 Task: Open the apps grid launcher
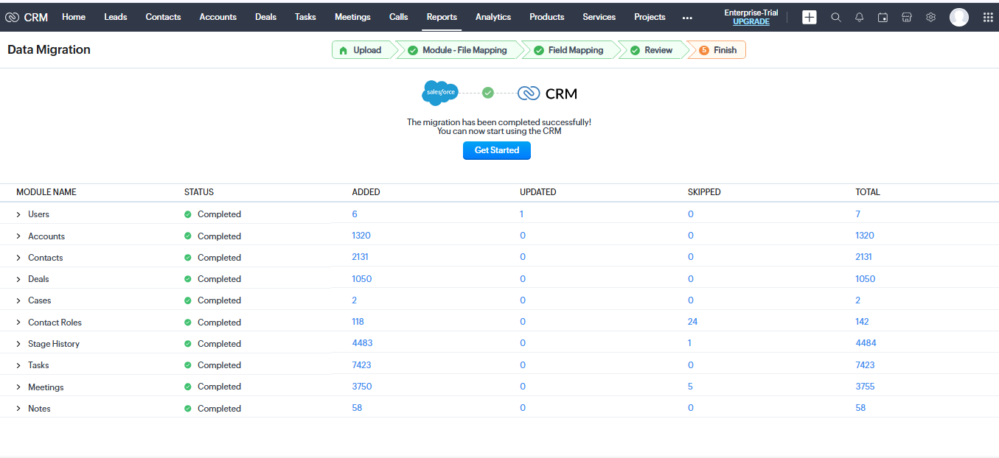(x=988, y=17)
